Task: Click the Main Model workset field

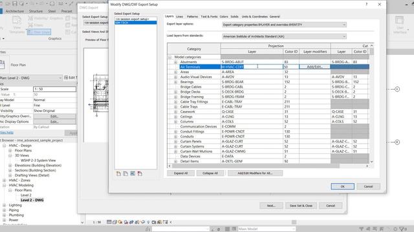Action: [267, 229]
